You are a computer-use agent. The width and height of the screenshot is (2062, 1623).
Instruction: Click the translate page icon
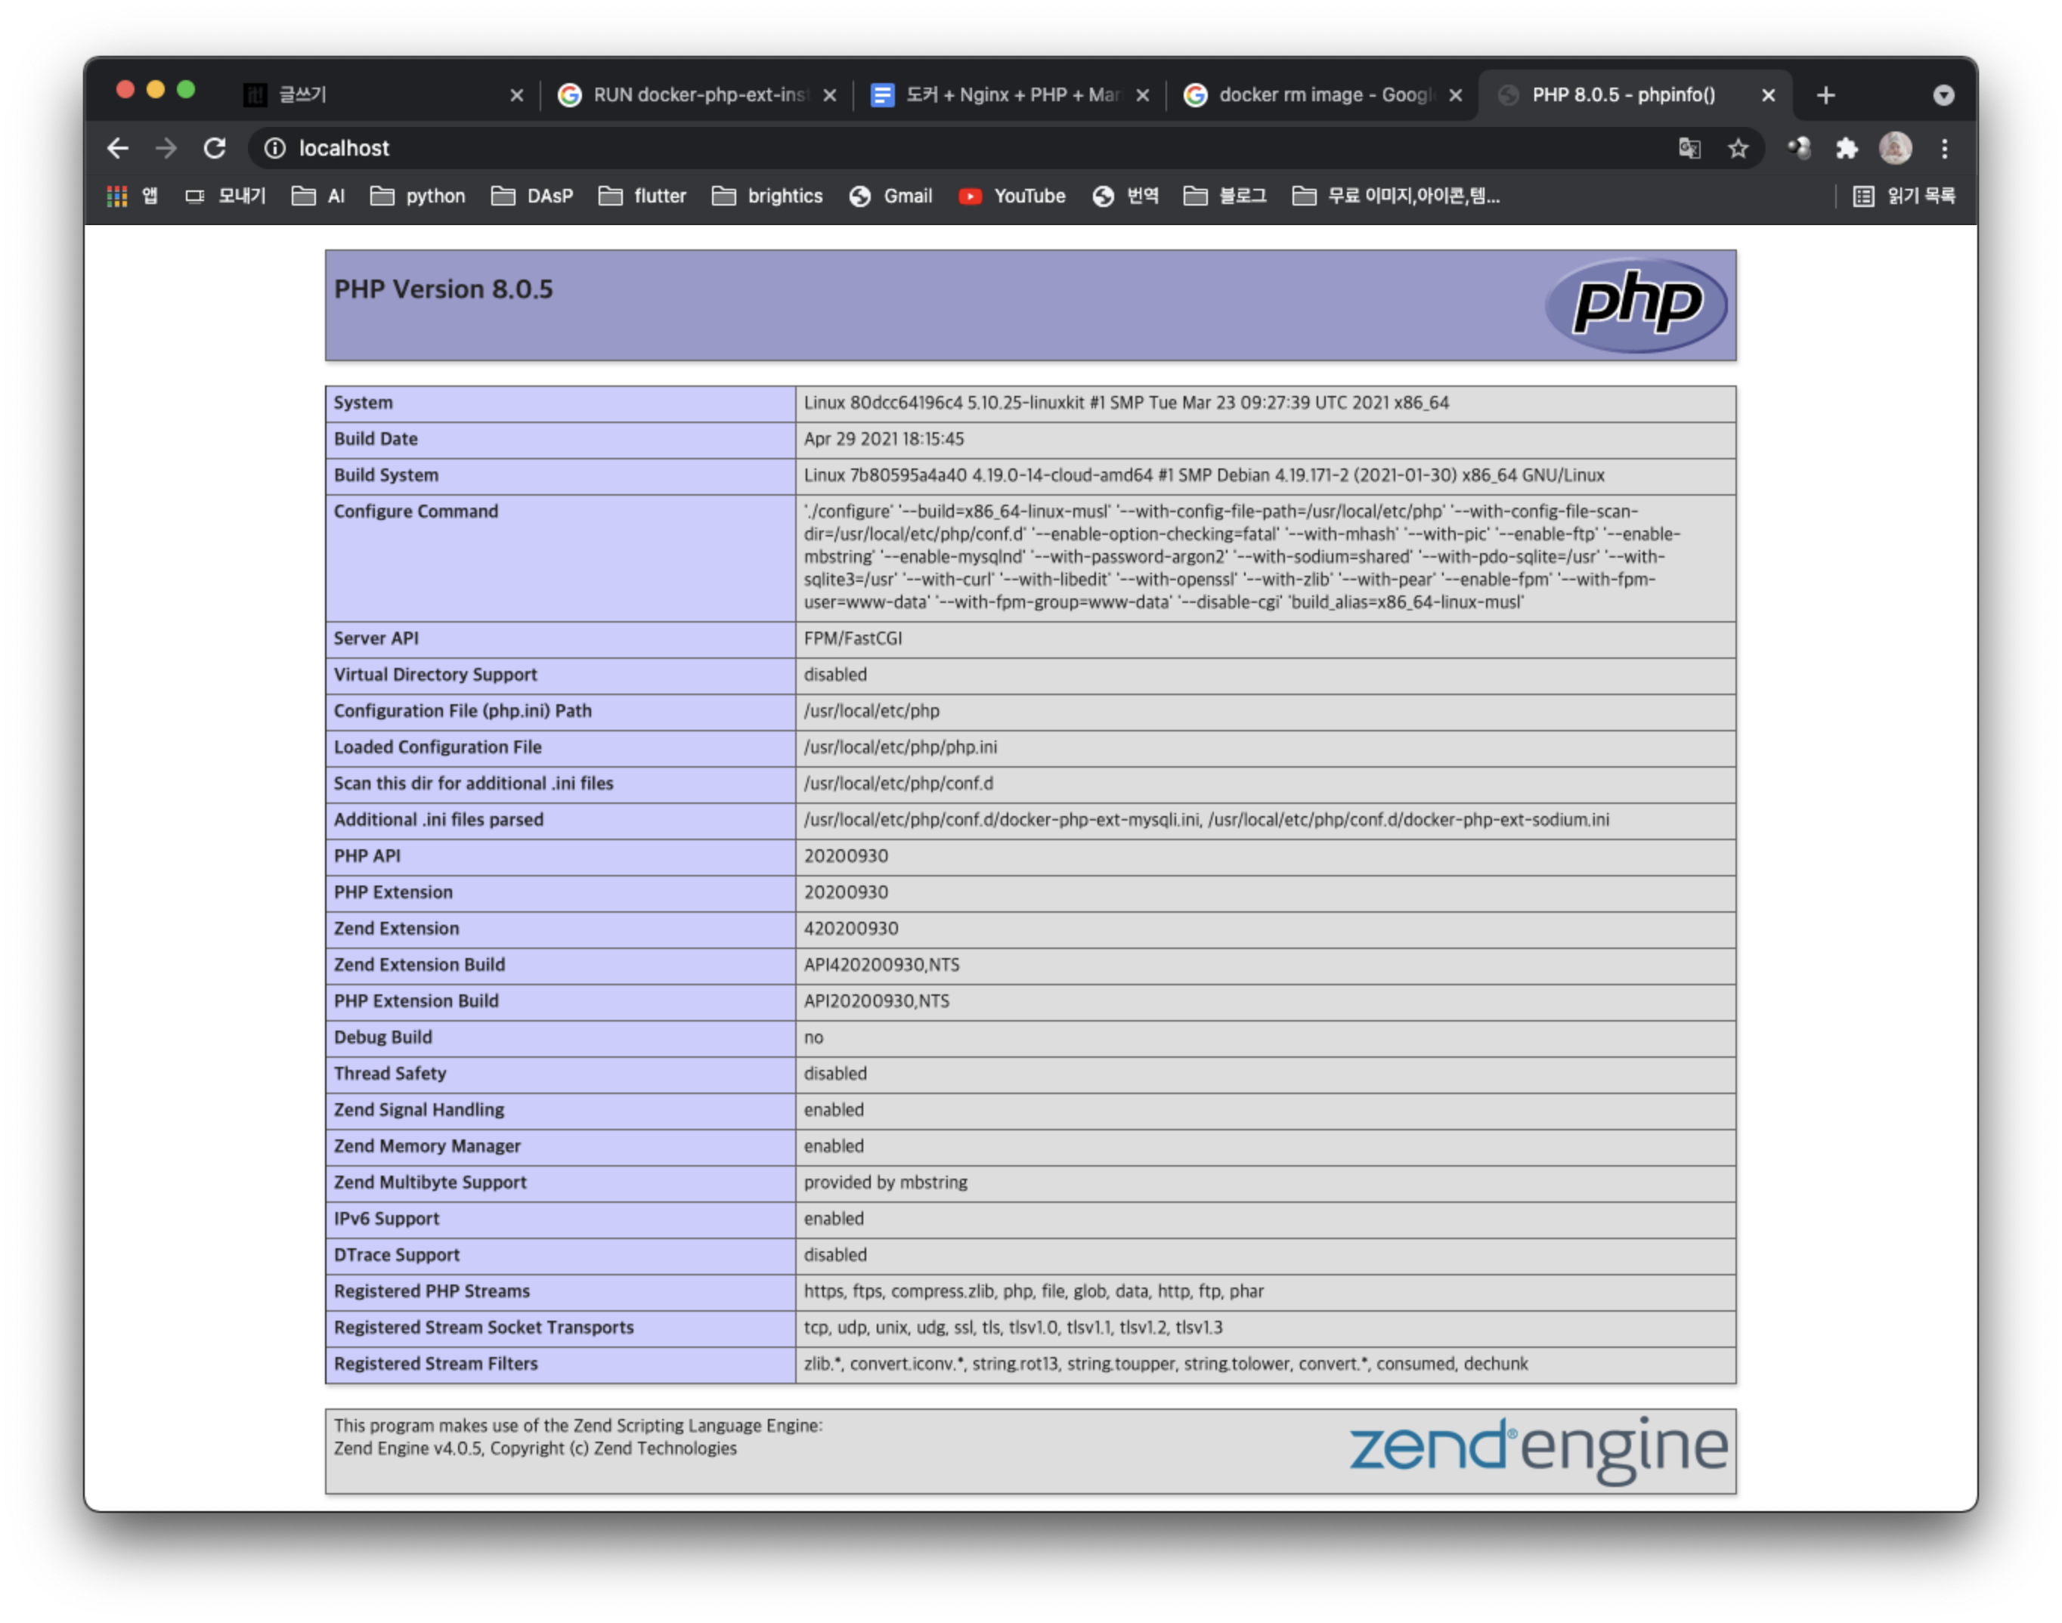click(x=1689, y=148)
